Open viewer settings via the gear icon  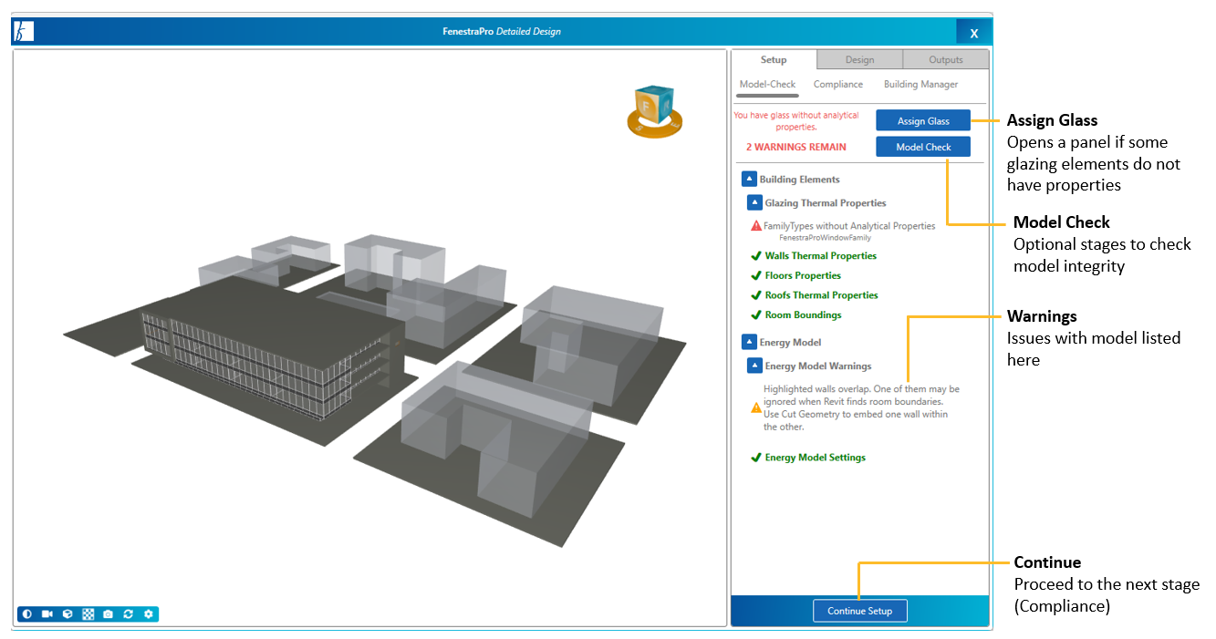coord(149,614)
